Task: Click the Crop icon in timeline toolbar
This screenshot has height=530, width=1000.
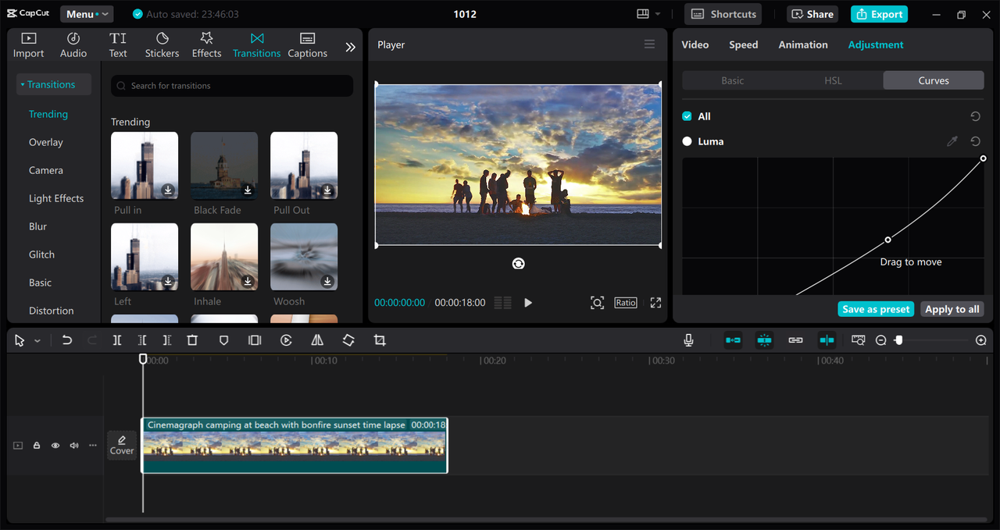Action: (x=380, y=340)
